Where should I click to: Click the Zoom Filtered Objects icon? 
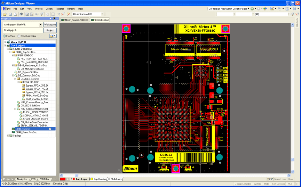point(41,14)
